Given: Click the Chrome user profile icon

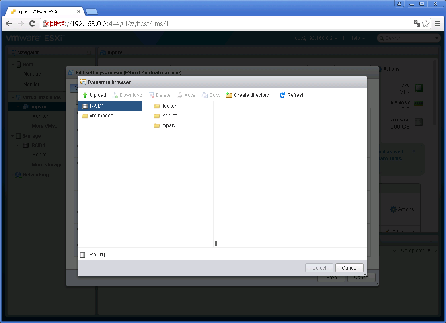Looking at the screenshot, I should pos(399,4).
